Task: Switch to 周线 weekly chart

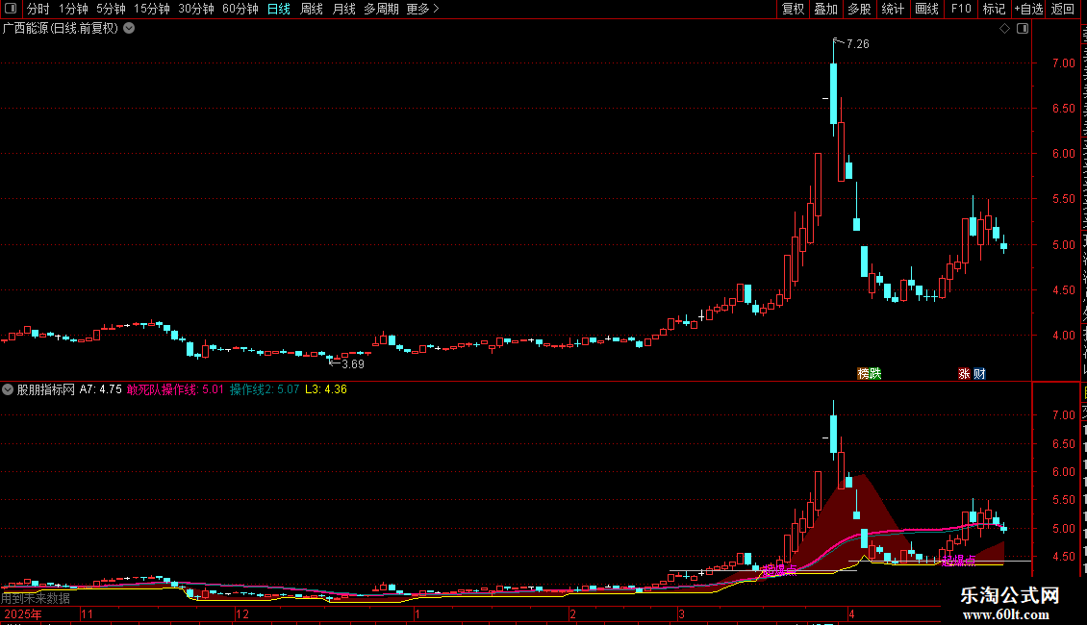Action: tap(312, 9)
